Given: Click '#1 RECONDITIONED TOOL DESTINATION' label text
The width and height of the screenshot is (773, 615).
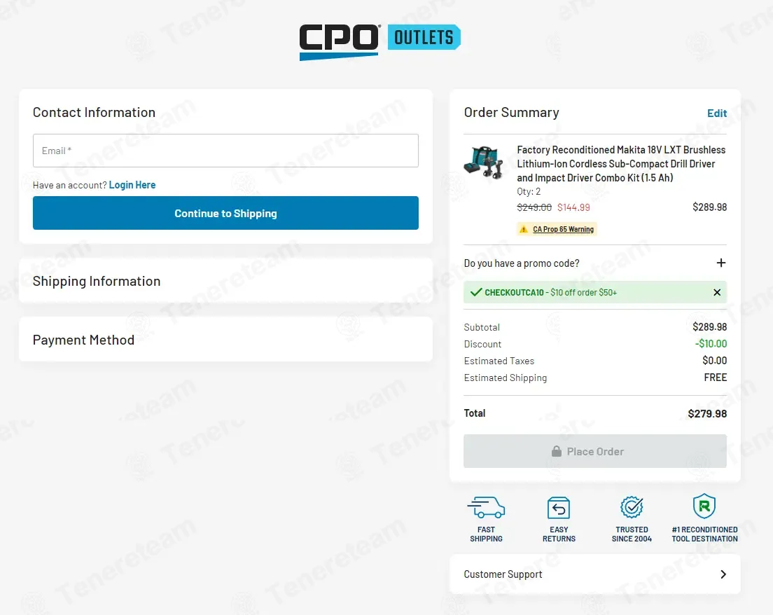Looking at the screenshot, I should click(x=704, y=534).
